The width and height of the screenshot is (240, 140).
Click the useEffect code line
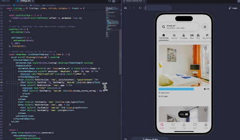pos(18,29)
